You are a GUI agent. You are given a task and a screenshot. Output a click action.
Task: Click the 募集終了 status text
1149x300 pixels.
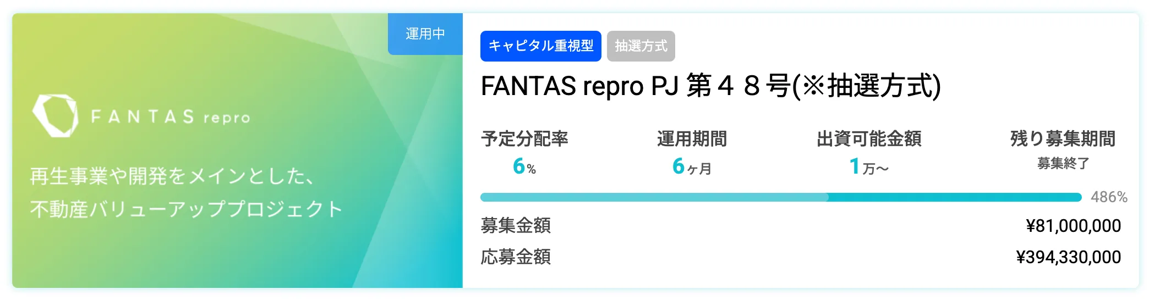(1063, 164)
